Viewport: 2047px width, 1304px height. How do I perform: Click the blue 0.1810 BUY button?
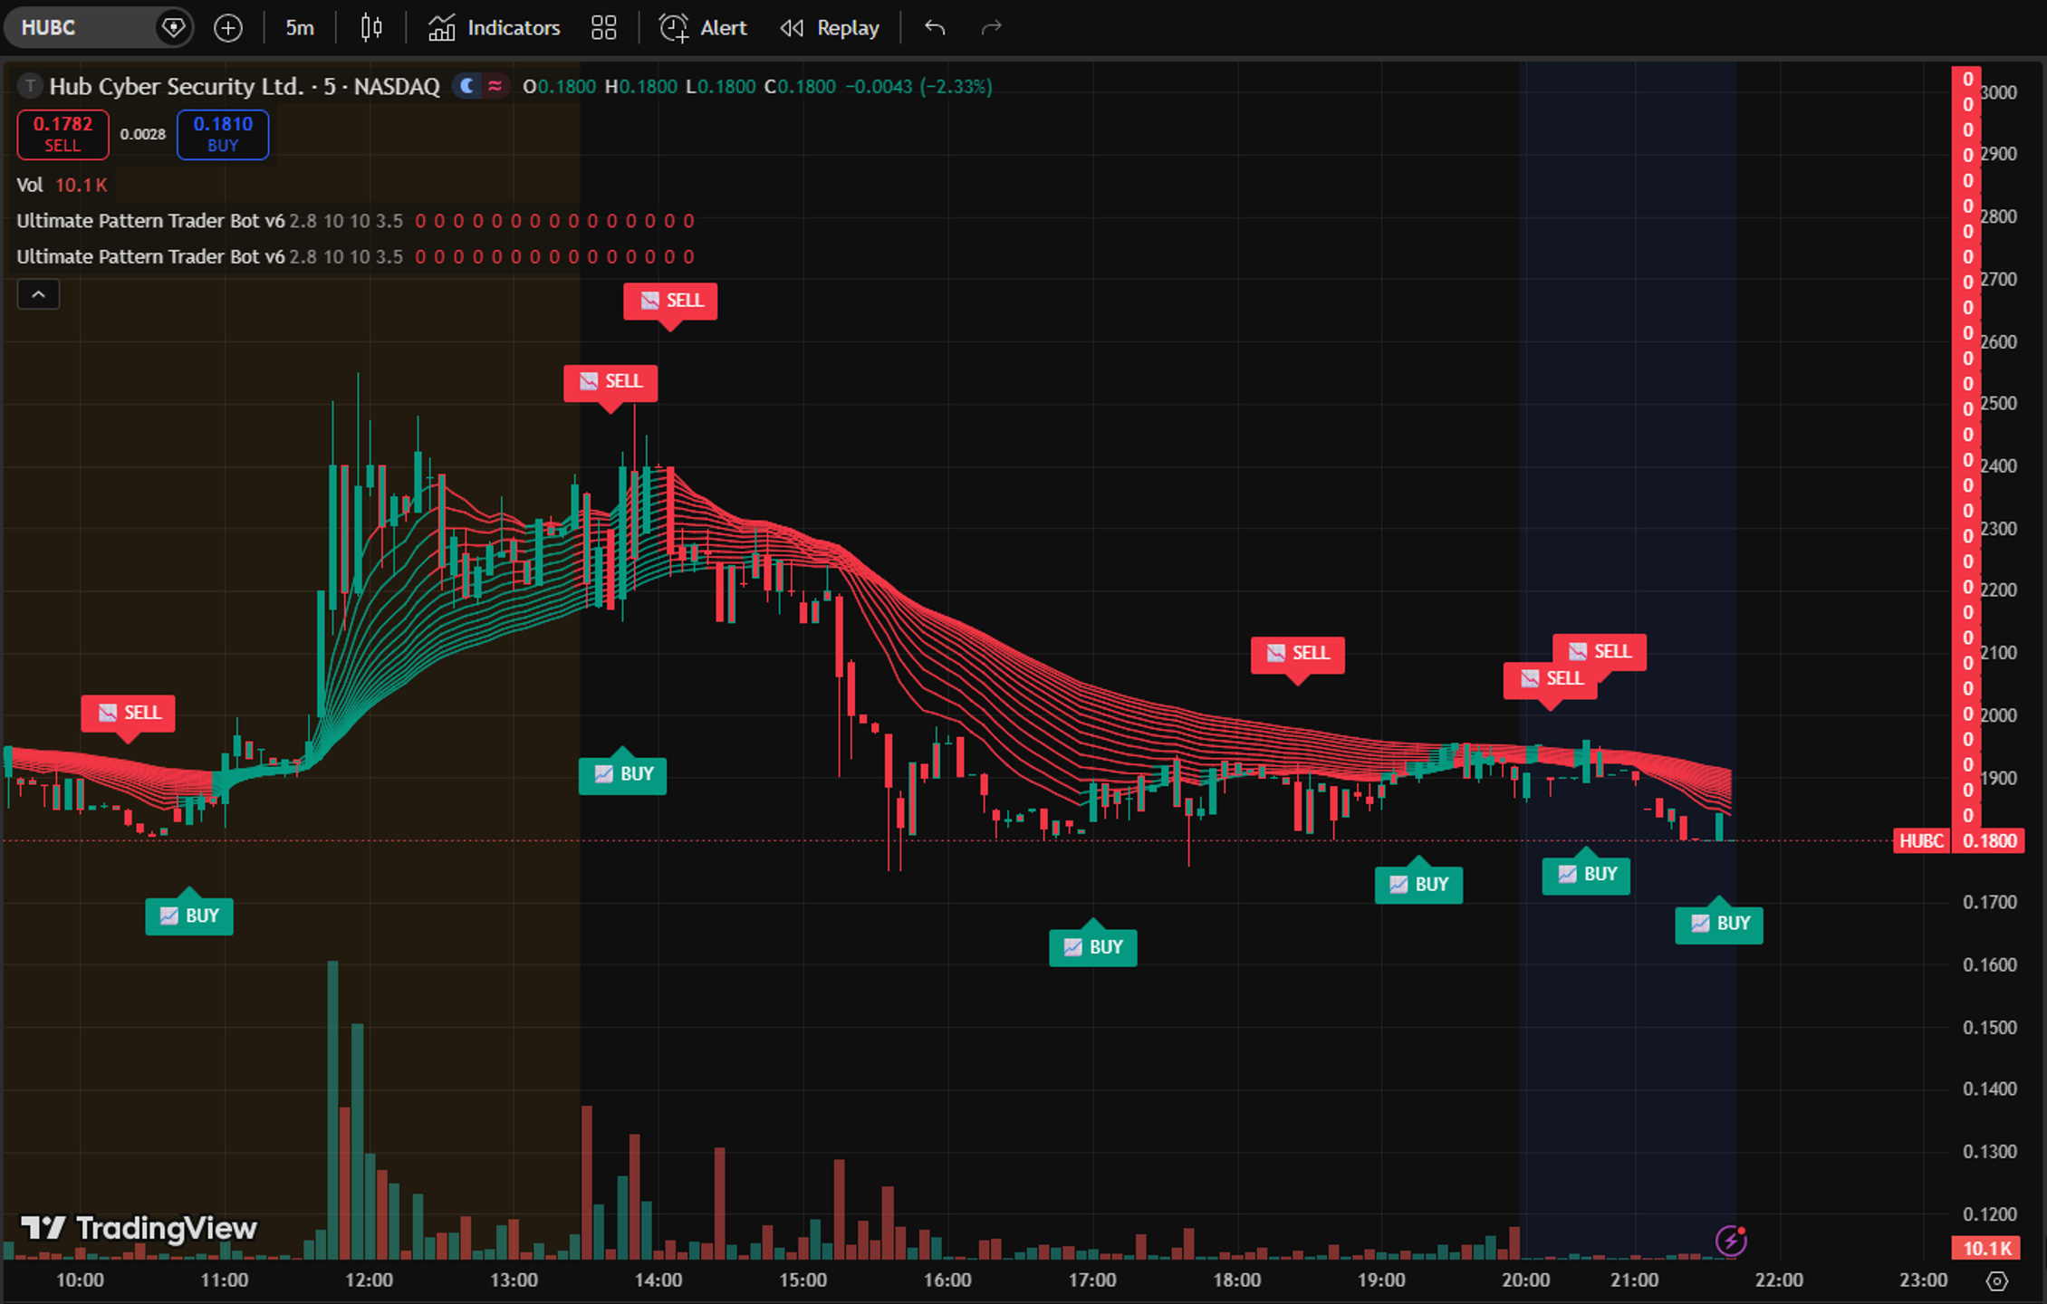click(223, 134)
